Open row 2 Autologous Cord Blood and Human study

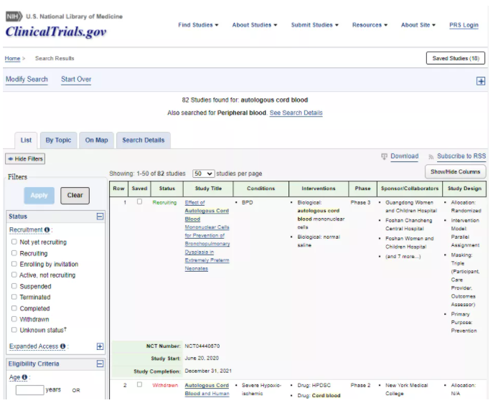click(207, 389)
